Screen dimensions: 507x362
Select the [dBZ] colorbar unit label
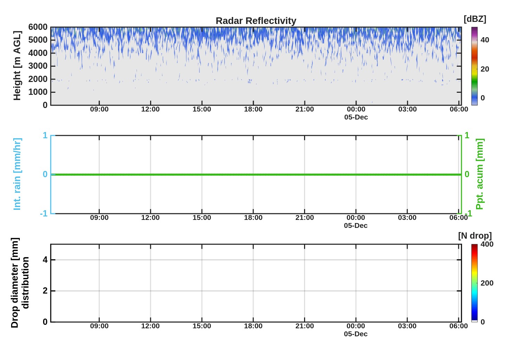pos(475,19)
